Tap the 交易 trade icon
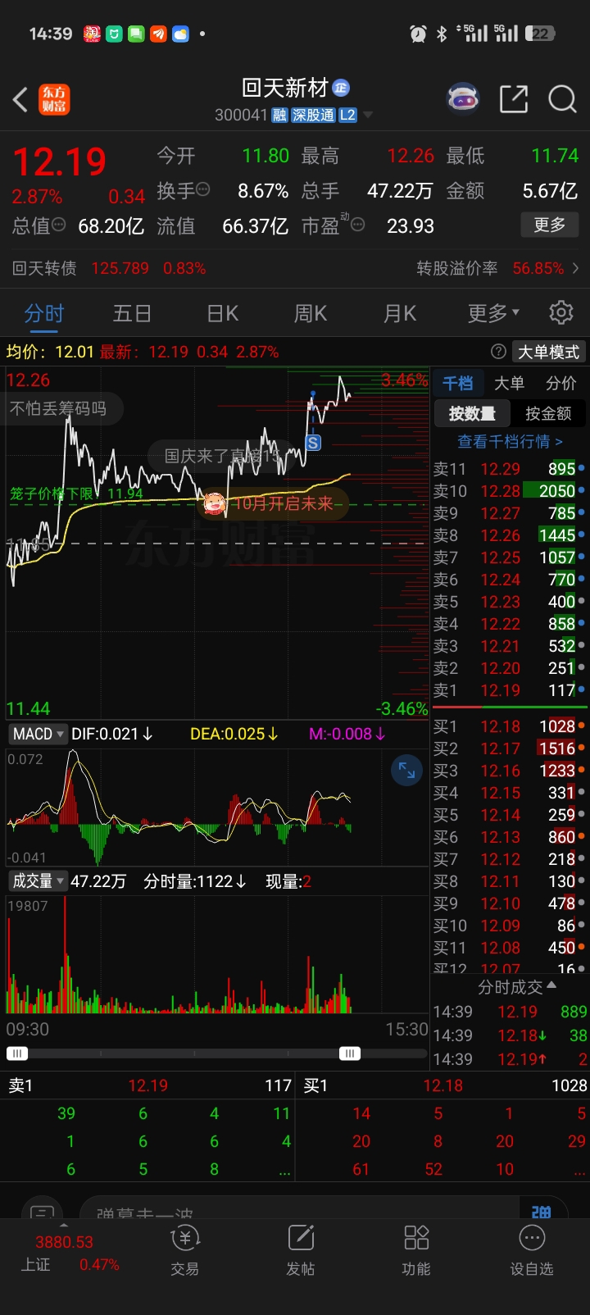590x1315 pixels. (x=185, y=1251)
